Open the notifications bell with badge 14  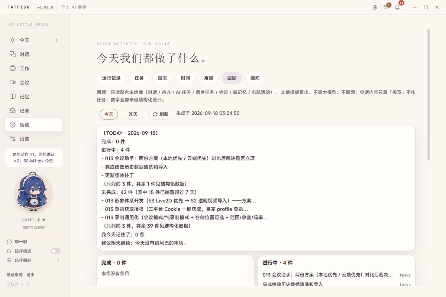397,7
